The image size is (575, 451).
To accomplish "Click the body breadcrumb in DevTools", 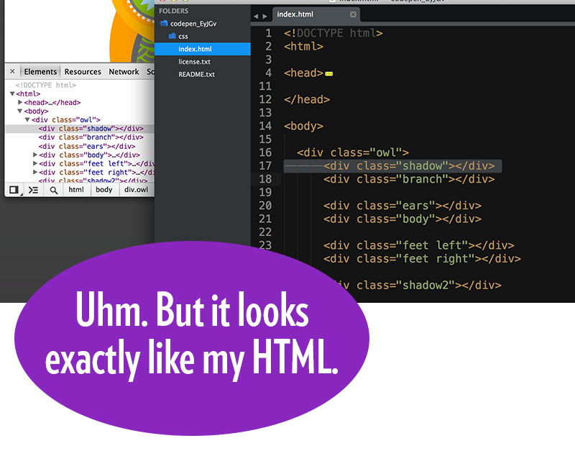I will pyautogui.click(x=104, y=190).
